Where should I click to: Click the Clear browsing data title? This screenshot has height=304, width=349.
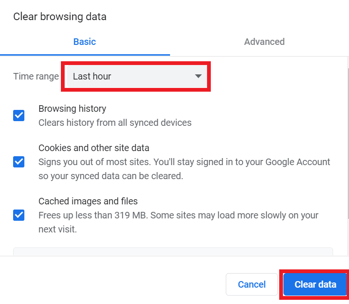pos(59,17)
